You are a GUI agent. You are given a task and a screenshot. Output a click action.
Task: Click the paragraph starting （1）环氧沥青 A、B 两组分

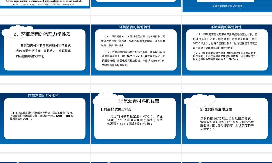point(133,41)
